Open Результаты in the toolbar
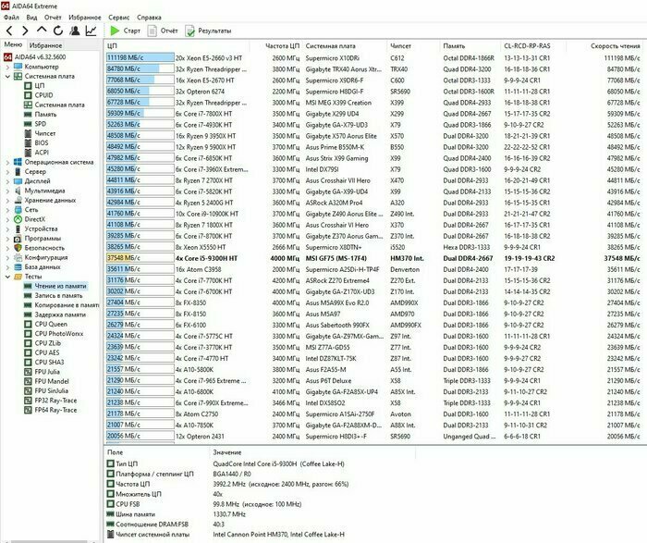This screenshot has height=543, width=647. pos(208,31)
